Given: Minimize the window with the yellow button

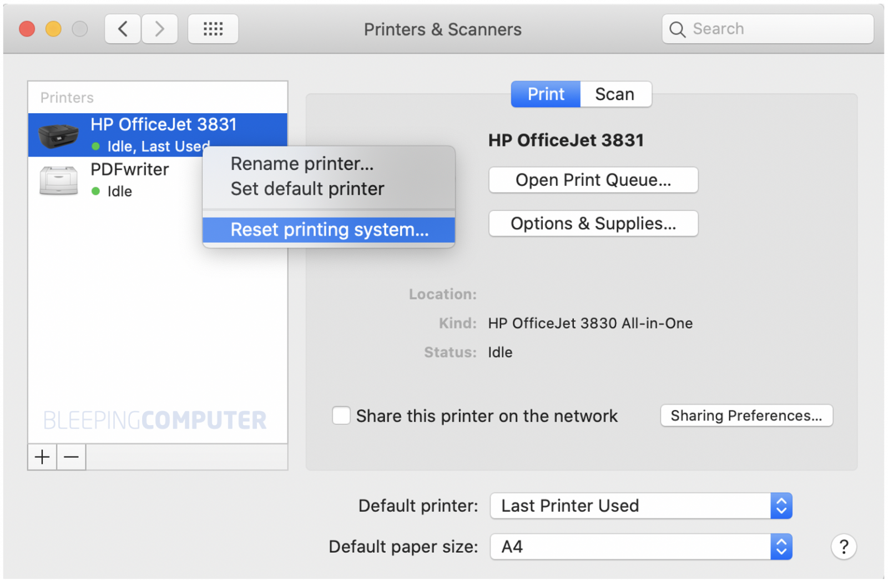Looking at the screenshot, I should pos(53,29).
